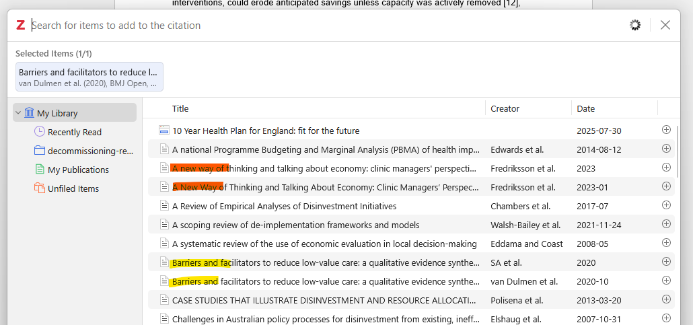Collapse the My Library tree
This screenshot has height=325, width=693.
pos(18,113)
